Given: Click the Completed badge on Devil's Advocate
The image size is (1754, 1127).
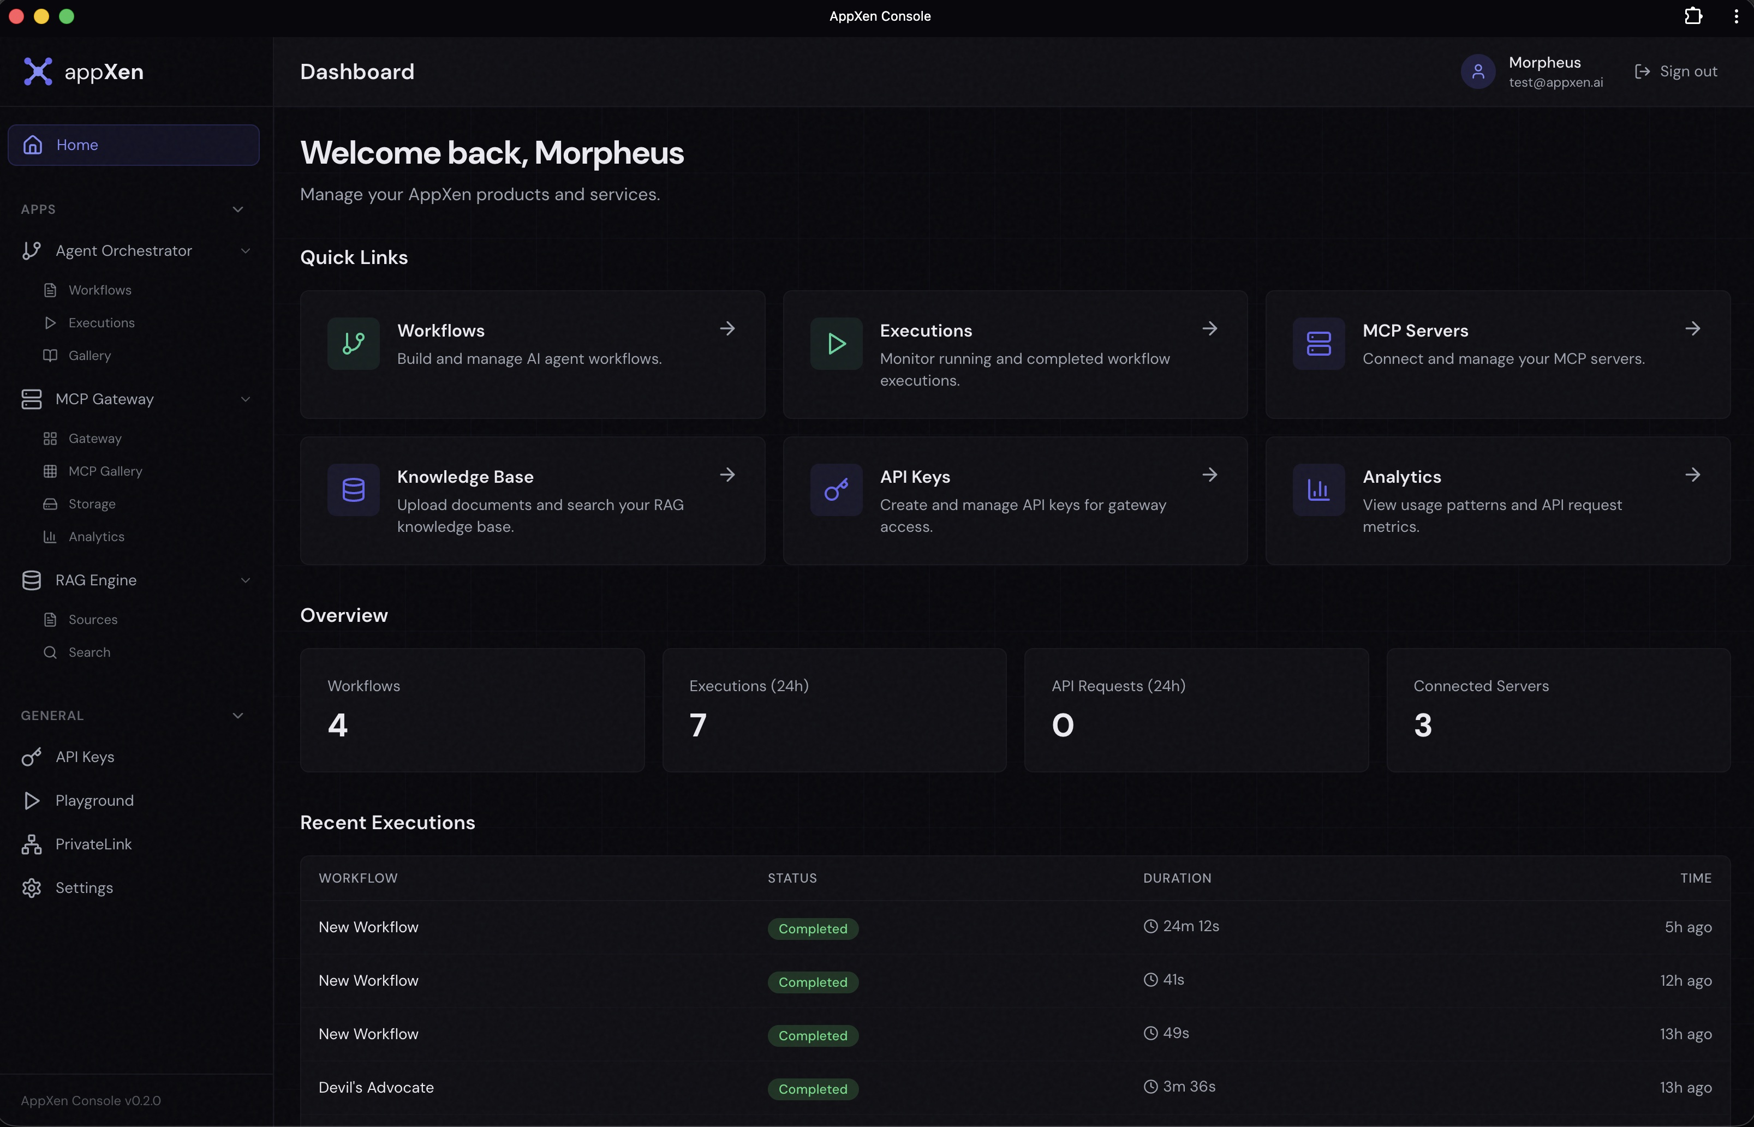Looking at the screenshot, I should tap(813, 1089).
